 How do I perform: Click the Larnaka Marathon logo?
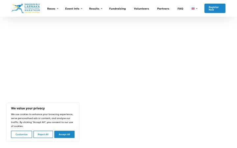[x=26, y=8]
